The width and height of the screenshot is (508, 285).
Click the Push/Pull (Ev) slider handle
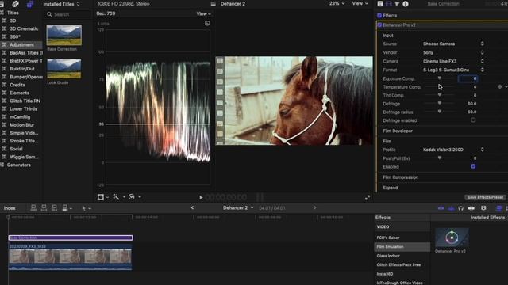439,158
